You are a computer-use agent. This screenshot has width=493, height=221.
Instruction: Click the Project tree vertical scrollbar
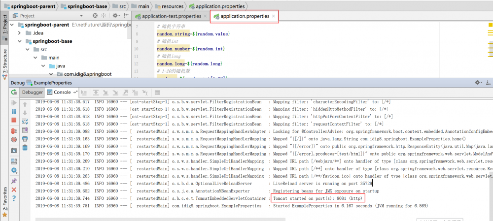[x=129, y=31]
